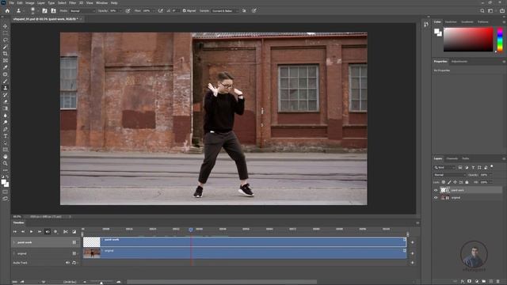The height and width of the screenshot is (285, 507).
Task: Click lock image pixels brush icon
Action: 449,182
